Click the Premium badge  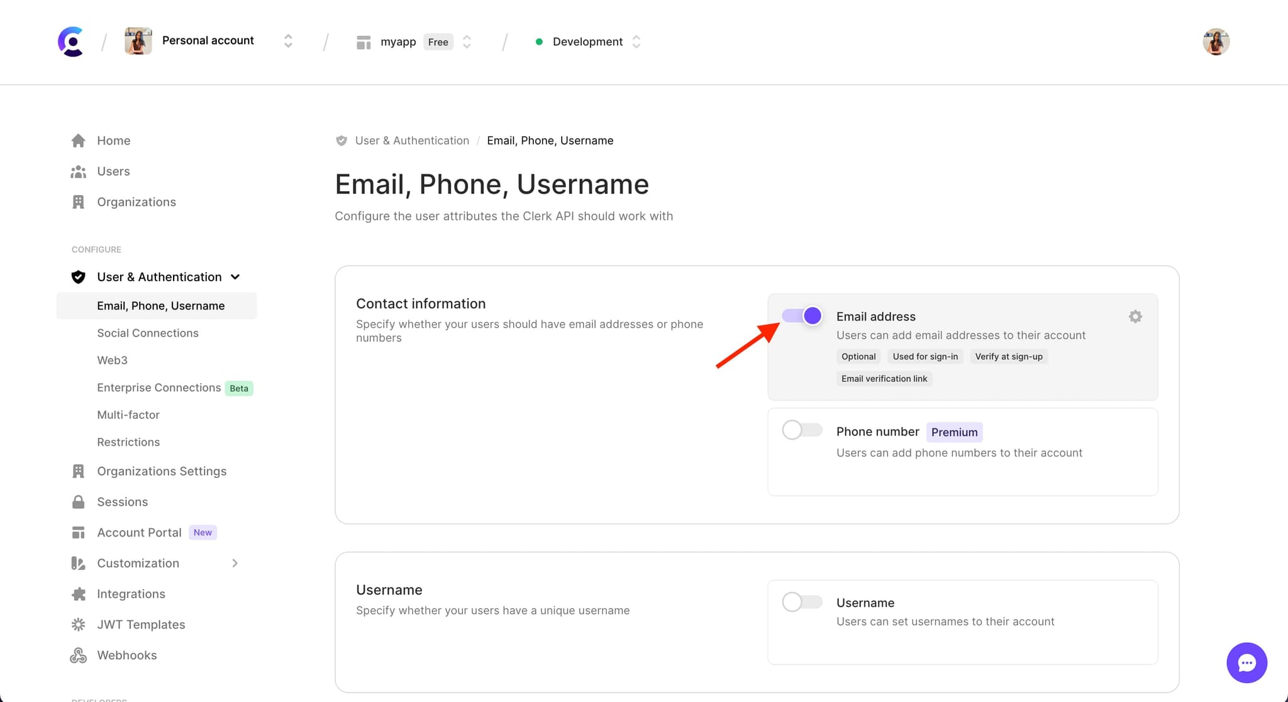coord(954,432)
